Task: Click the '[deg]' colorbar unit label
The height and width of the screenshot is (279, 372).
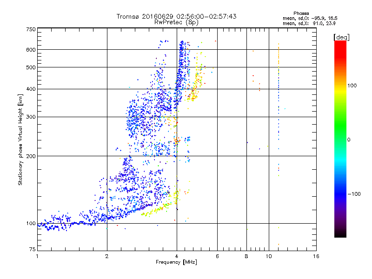Action: (341, 37)
